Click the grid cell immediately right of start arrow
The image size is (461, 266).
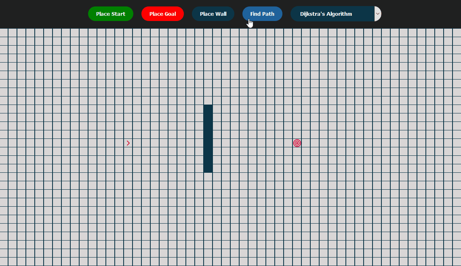(x=137, y=143)
